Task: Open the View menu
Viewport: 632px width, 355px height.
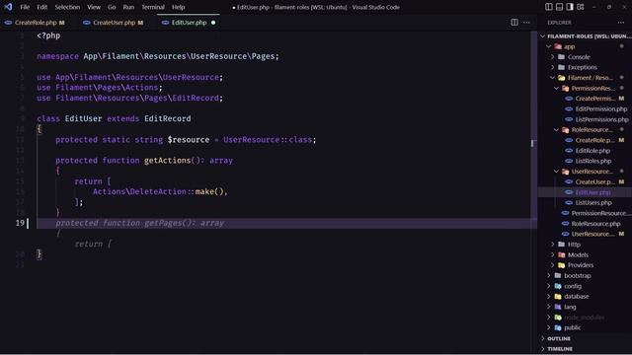Action: tap(94, 7)
